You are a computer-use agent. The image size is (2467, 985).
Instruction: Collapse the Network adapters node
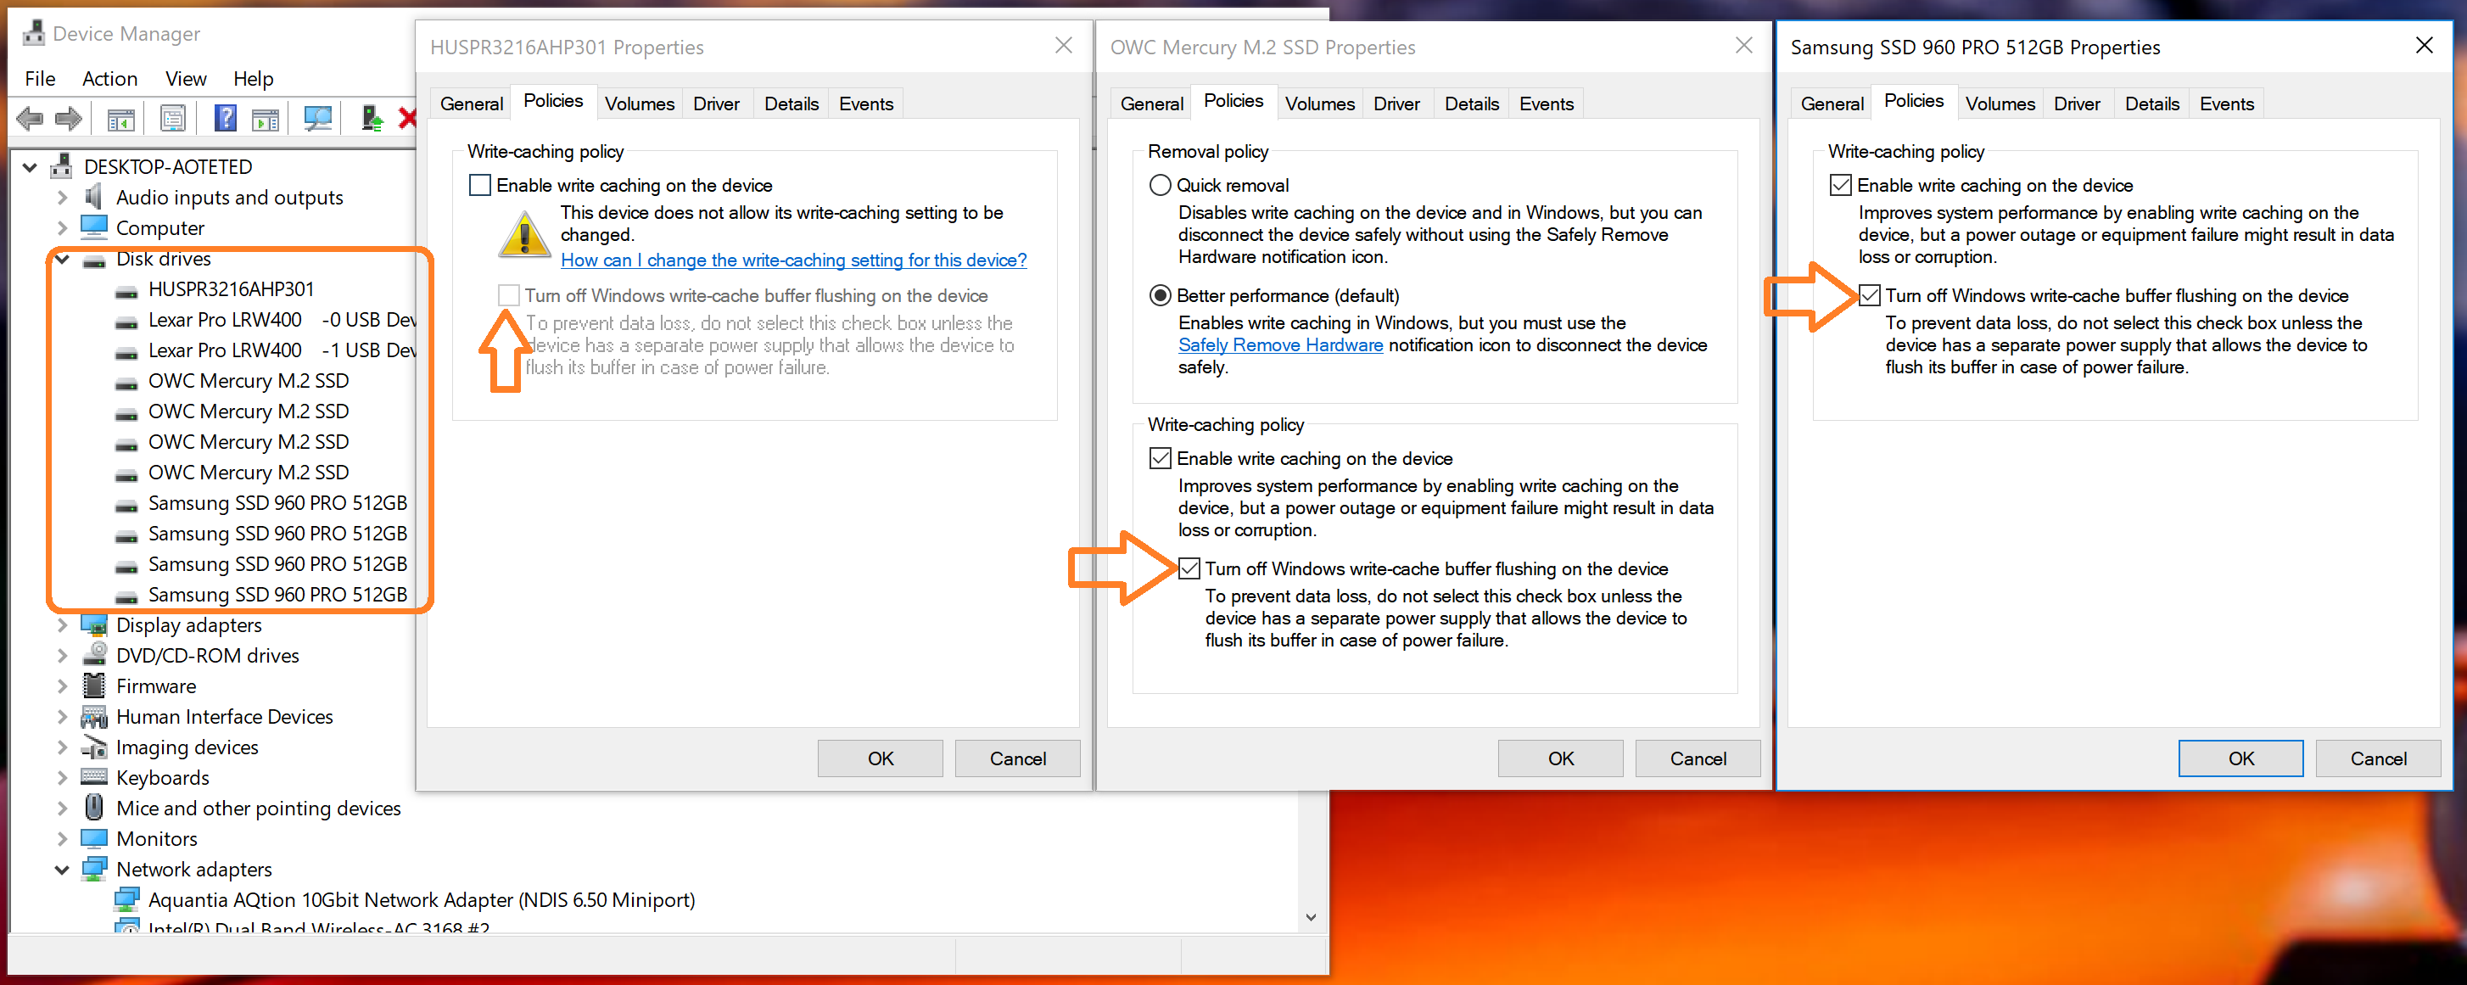click(62, 869)
